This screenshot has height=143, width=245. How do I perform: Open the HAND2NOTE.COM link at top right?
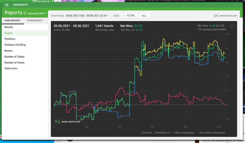pyautogui.click(x=226, y=16)
